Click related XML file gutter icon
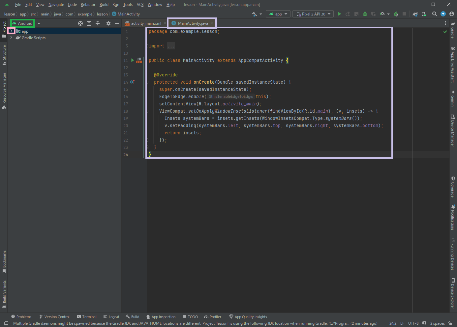 (x=139, y=61)
